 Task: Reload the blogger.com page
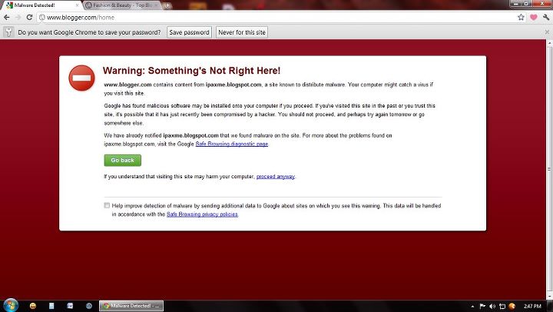pos(30,18)
